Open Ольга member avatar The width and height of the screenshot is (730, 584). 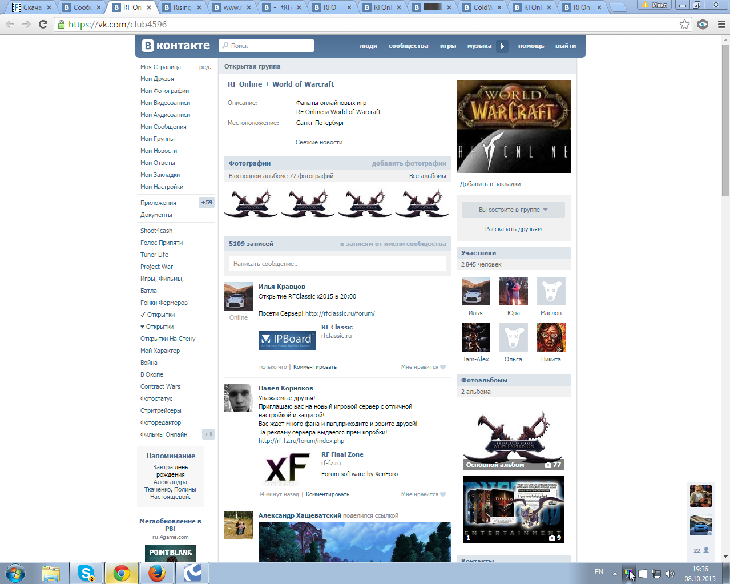click(514, 337)
